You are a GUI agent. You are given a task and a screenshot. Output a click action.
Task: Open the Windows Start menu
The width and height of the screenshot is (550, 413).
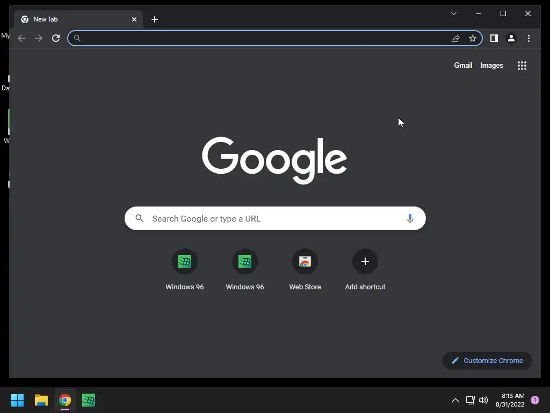pyautogui.click(x=17, y=400)
